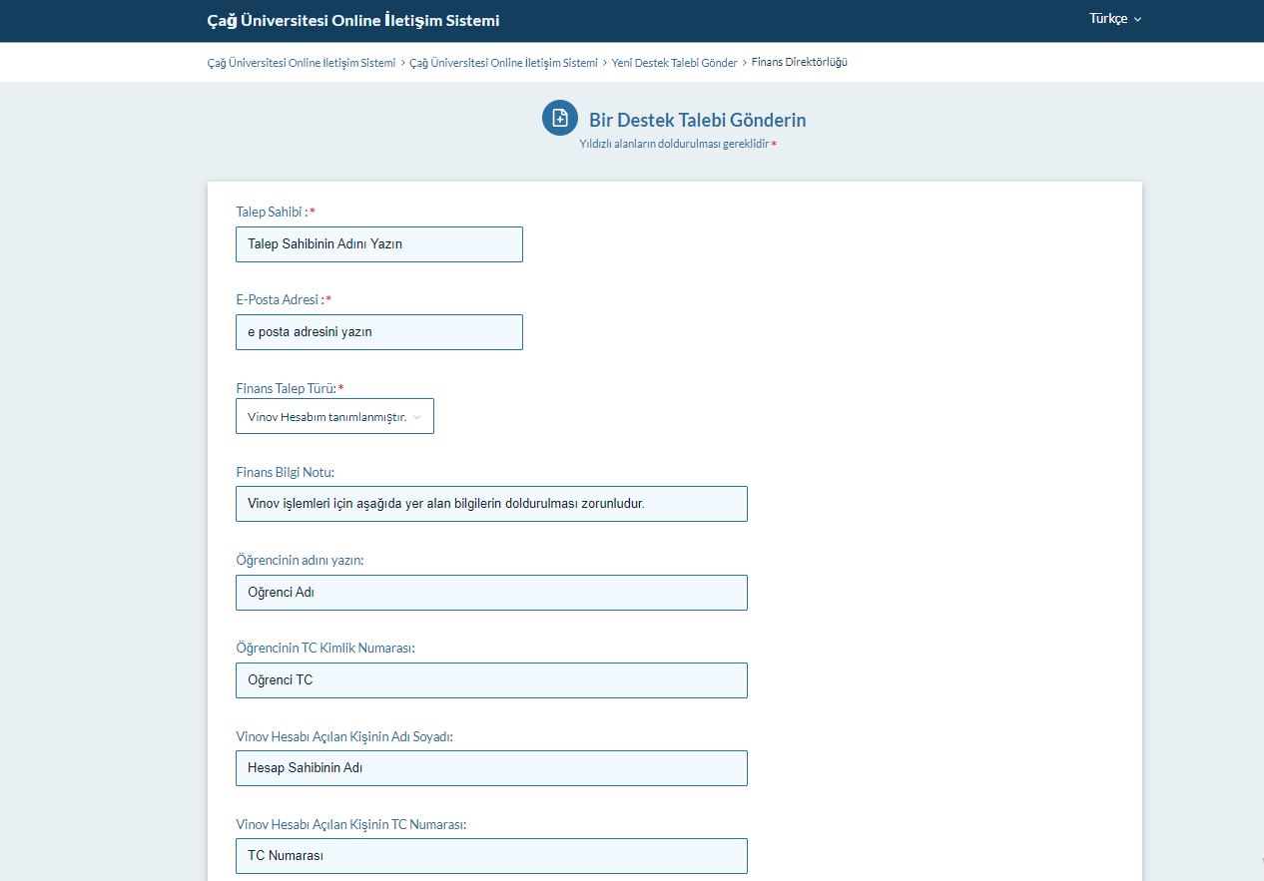
Task: Click the Hesap Sahibinin Adı field
Action: 491,768
